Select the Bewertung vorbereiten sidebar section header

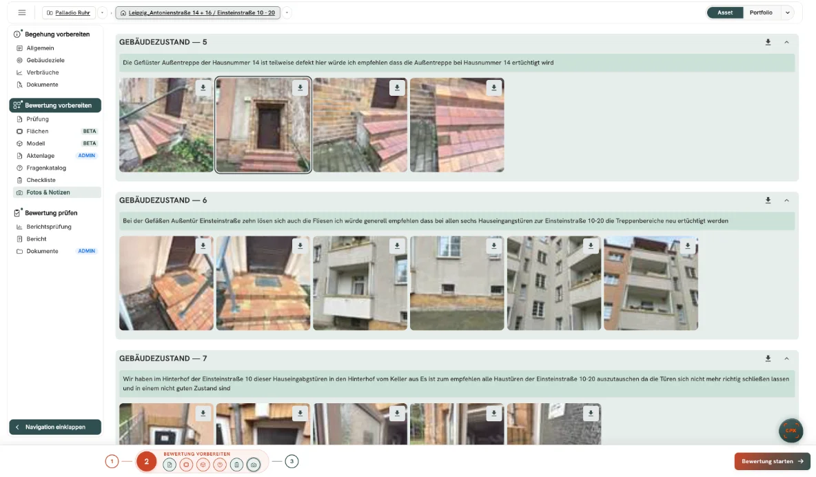pos(55,105)
